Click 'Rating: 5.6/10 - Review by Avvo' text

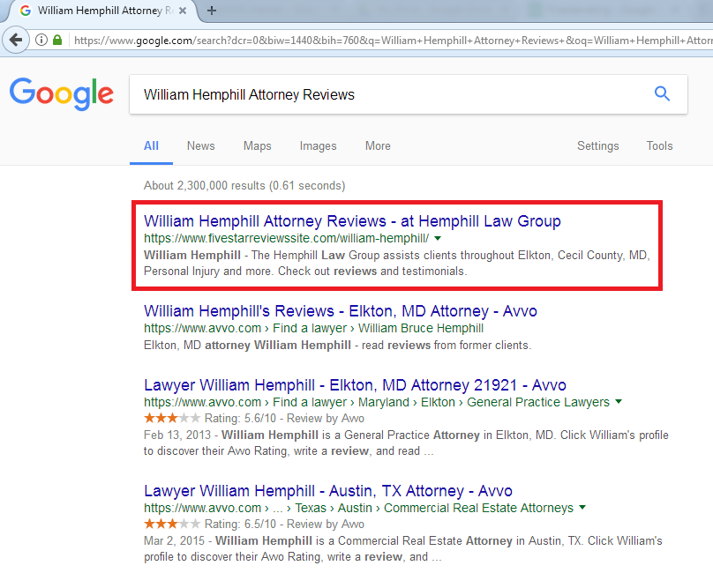click(284, 418)
